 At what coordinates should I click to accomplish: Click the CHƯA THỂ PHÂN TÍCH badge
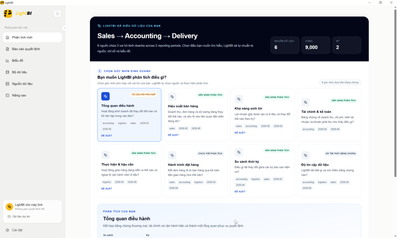point(210,153)
